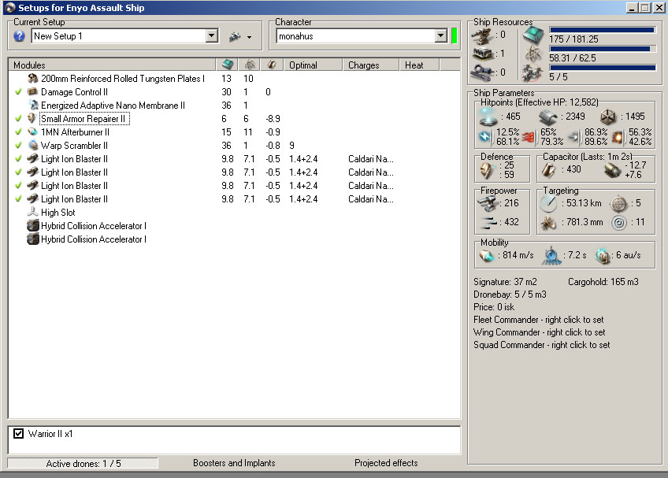Viewport: 668px width, 478px height.
Task: Toggle the active checkmark for Damage Control II
Action: coord(18,92)
